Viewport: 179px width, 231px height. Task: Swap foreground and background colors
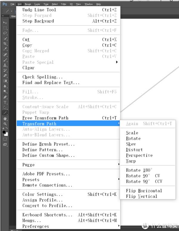pos(7,128)
